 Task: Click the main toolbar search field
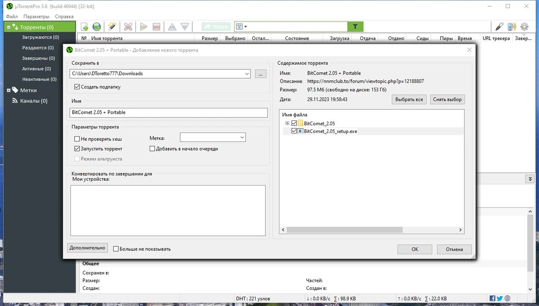298,27
